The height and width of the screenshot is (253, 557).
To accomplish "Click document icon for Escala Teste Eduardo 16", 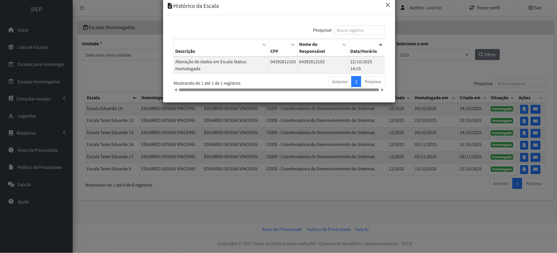I will [x=524, y=145].
